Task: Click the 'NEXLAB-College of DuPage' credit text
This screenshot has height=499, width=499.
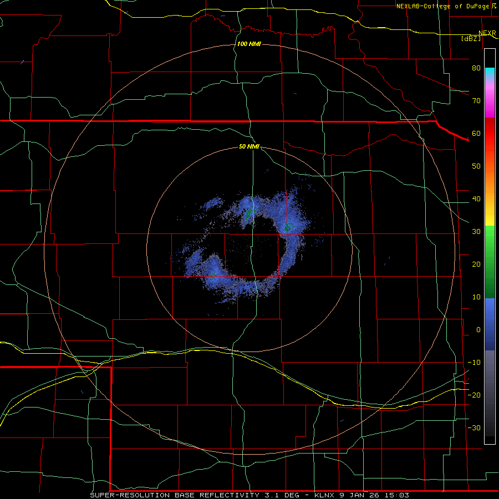Action: tap(444, 6)
